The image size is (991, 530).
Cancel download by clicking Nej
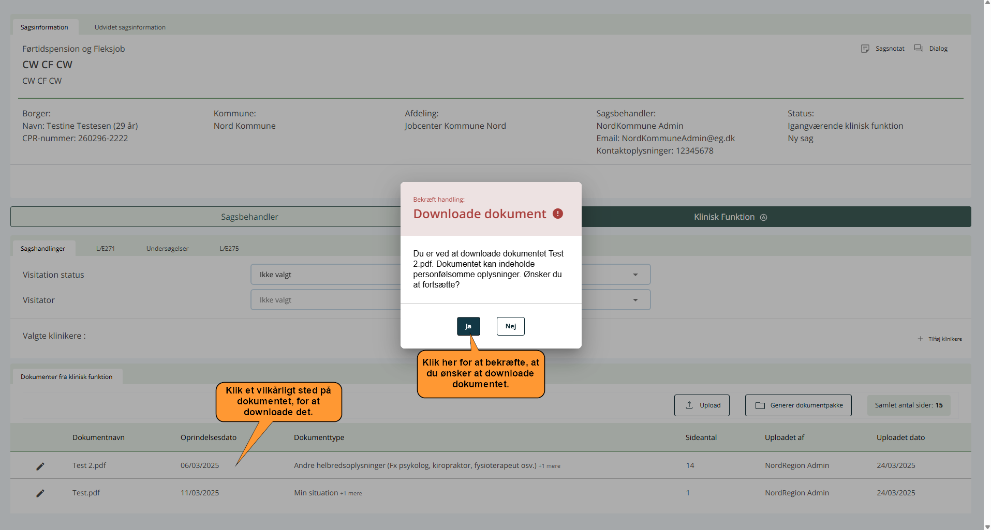click(510, 326)
